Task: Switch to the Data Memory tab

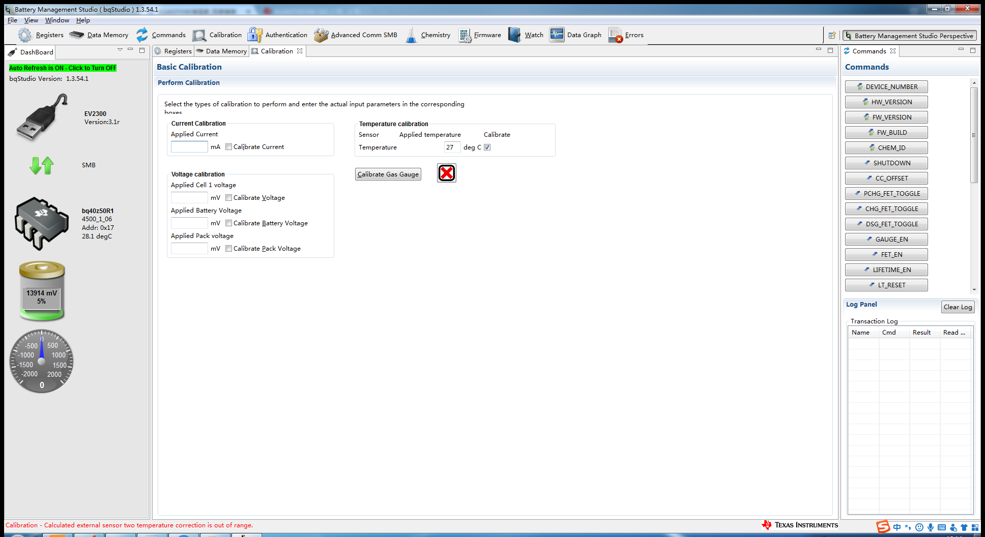Action: point(222,51)
